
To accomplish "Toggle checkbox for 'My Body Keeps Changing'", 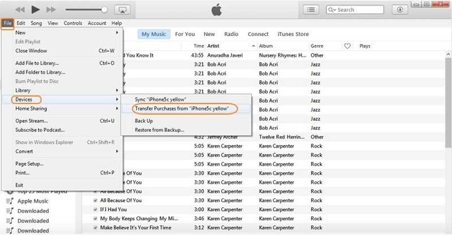I will [94, 218].
